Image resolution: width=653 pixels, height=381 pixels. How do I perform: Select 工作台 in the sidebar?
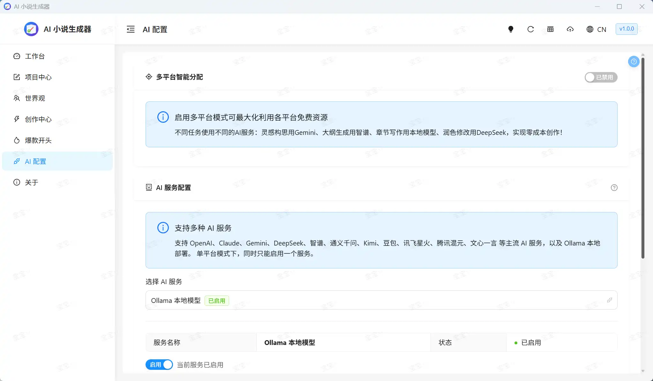click(35, 56)
